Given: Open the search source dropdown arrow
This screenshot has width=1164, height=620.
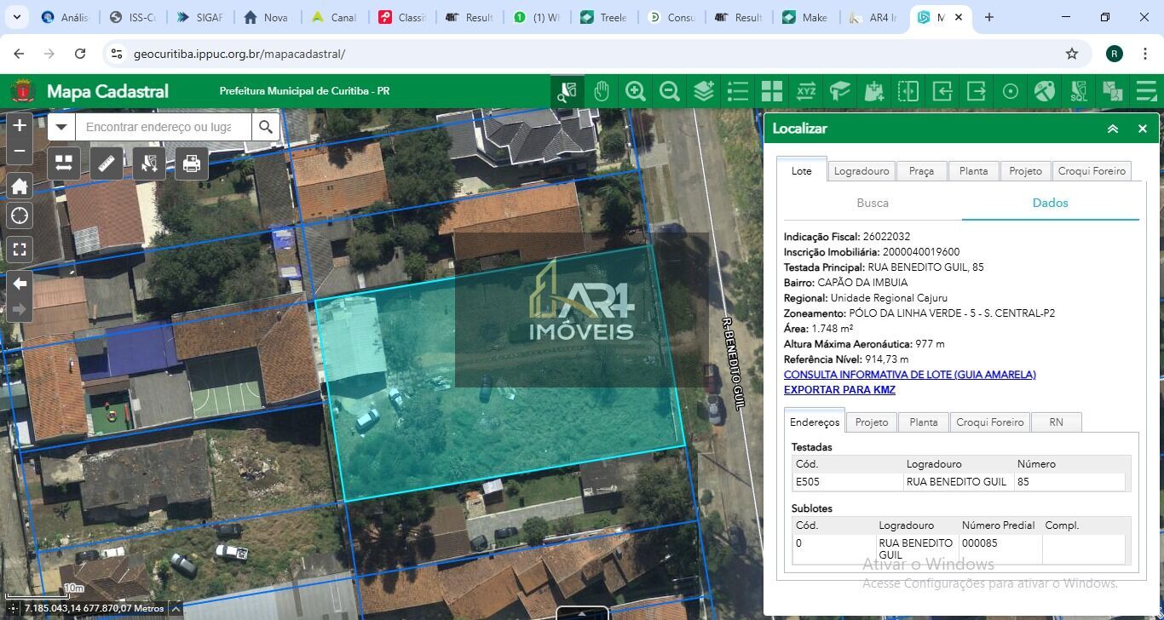Looking at the screenshot, I should (x=61, y=128).
